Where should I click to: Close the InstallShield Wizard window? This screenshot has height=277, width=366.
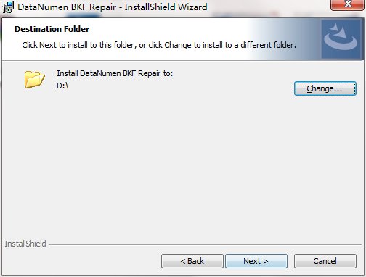click(x=347, y=5)
